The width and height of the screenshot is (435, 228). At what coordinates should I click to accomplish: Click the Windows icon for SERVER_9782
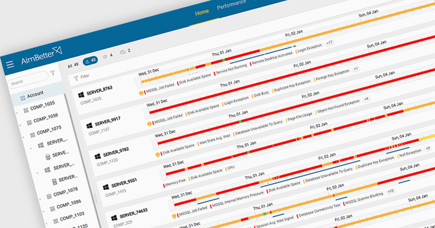(98, 156)
